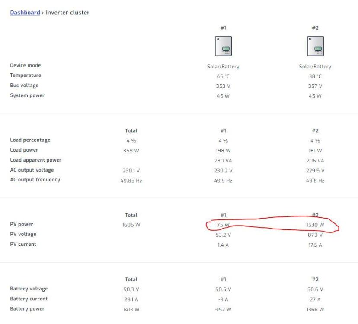Open the Dashboard breadcrumb link
The image size is (358, 324).
(x=25, y=13)
